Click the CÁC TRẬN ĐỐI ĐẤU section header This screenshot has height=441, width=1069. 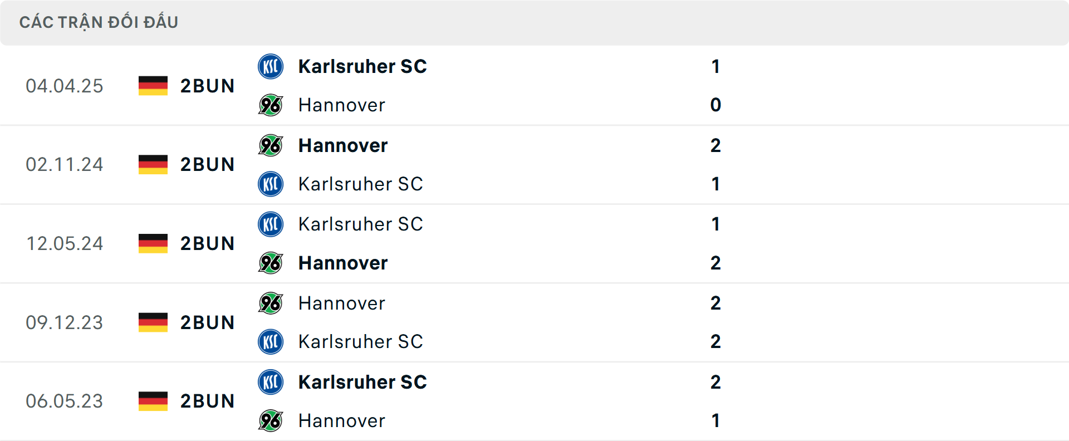pos(99,22)
